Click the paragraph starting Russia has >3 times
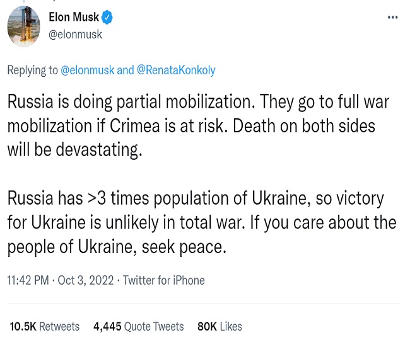The width and height of the screenshot is (410, 340). point(202,223)
